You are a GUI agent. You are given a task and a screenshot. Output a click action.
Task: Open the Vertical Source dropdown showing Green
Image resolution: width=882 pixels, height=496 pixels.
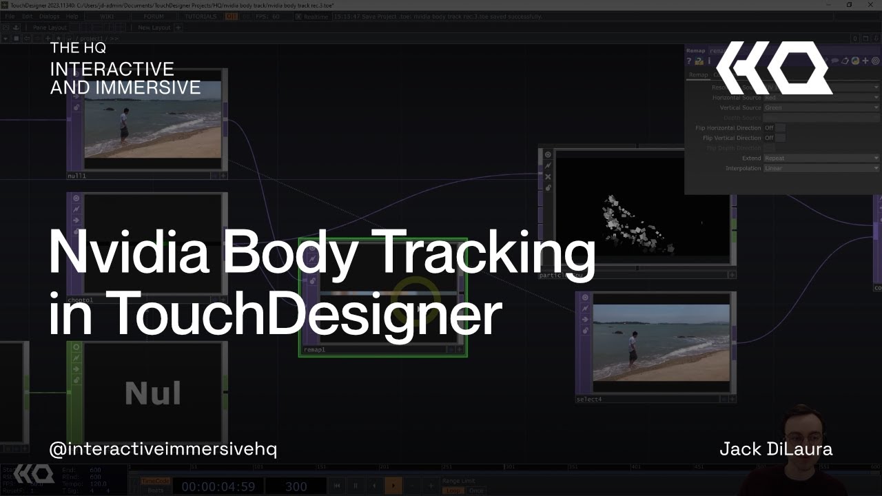821,107
